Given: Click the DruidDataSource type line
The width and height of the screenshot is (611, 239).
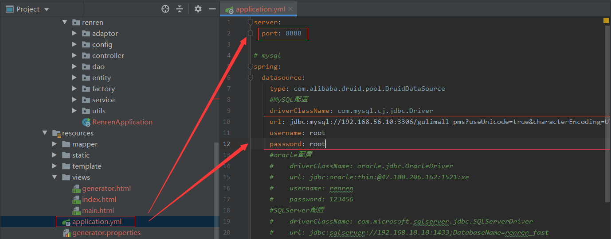Looking at the screenshot, I should tap(357, 89).
